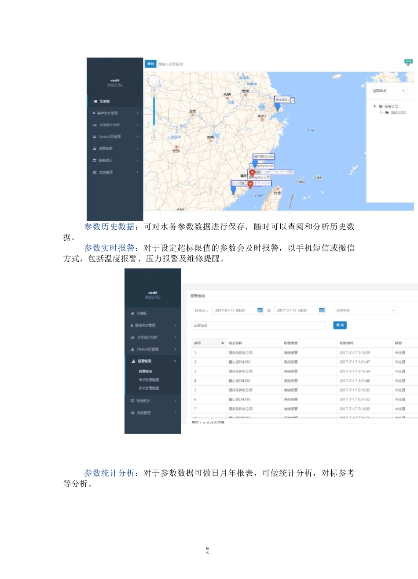
Task: Click the gears icon of 系统管理 in map screenshot
Action: [95, 173]
